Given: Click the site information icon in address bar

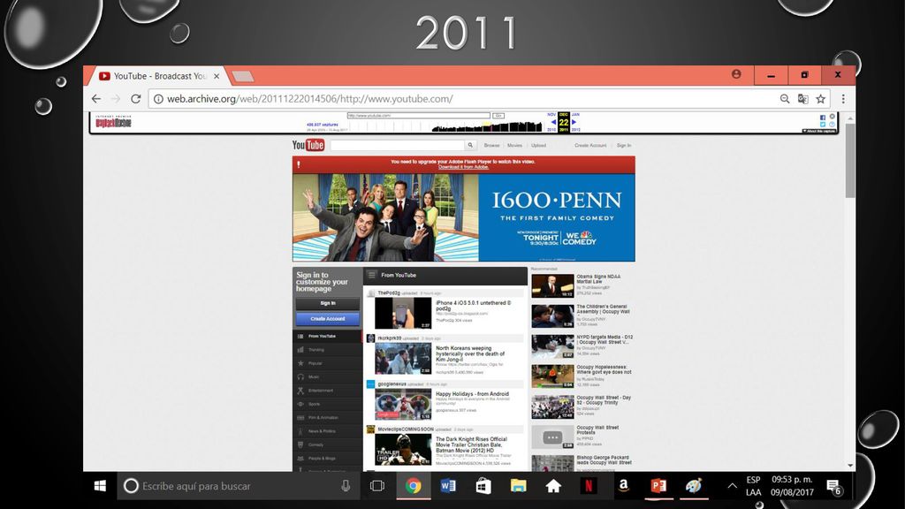Looking at the screenshot, I should [x=158, y=99].
